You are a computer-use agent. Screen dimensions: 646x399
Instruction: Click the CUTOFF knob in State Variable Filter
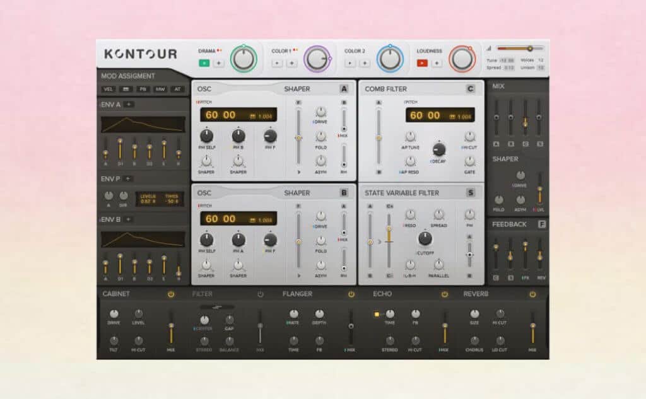click(425, 238)
